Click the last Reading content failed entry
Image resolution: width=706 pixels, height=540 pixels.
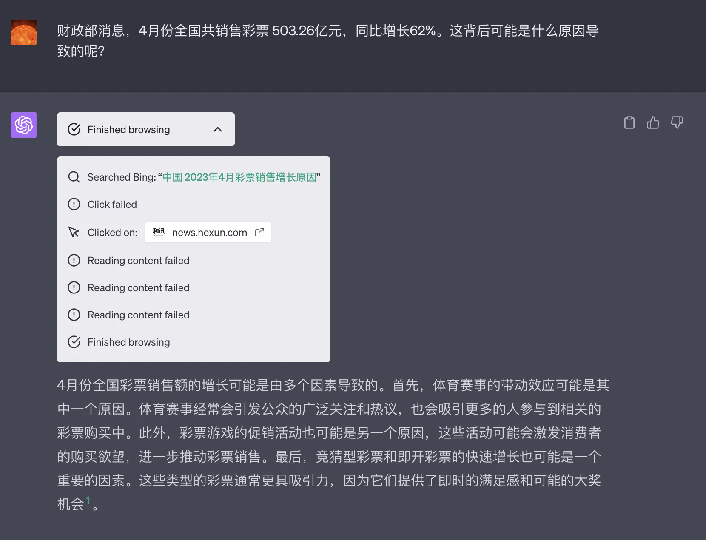[138, 315]
